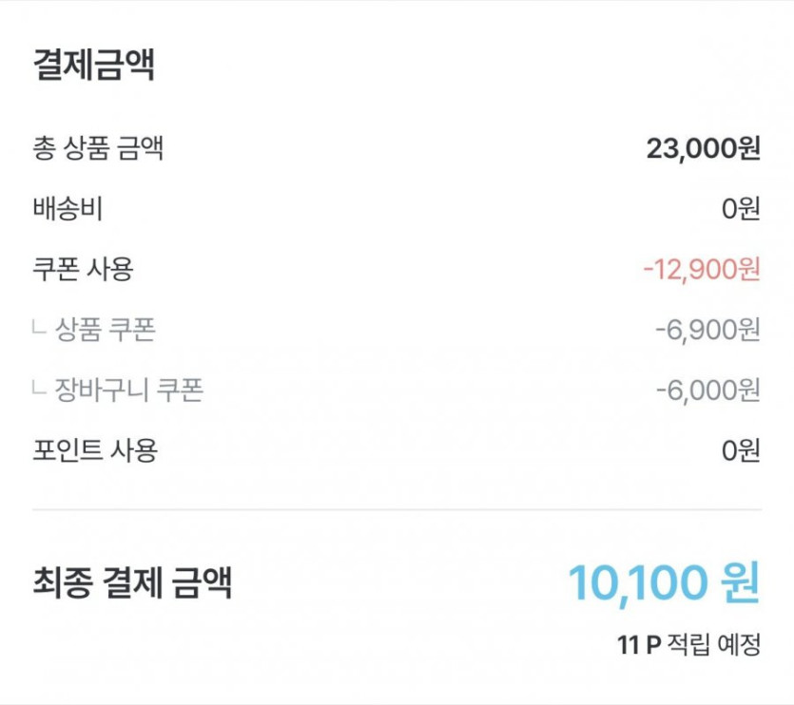The image size is (794, 705).
Task: Click the bold 11 P points value
Action: coord(638,645)
